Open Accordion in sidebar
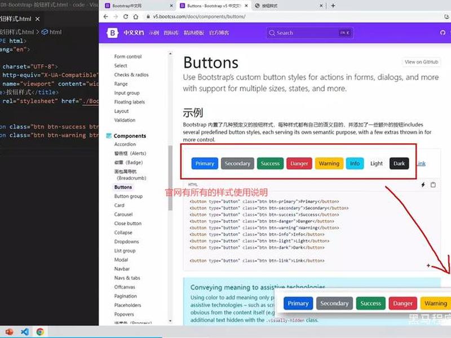Screen dimensions: 451x338 pos(125,144)
